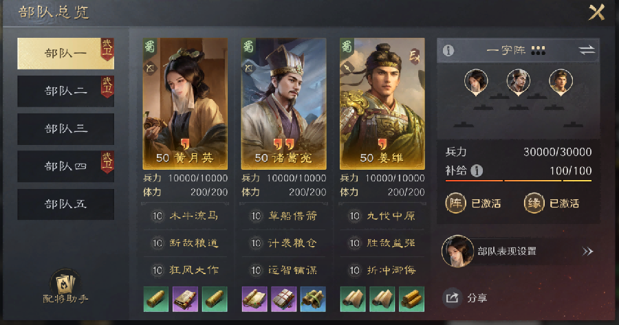619x325 pixels.
Task: Click 黄月英's first green scroll item
Action: 156,299
